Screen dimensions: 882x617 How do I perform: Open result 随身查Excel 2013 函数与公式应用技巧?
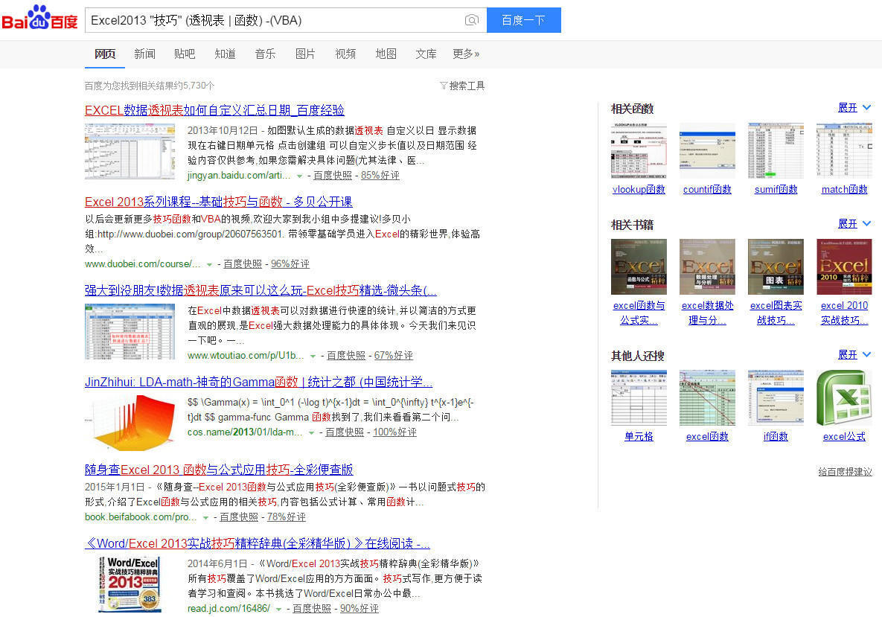point(219,470)
